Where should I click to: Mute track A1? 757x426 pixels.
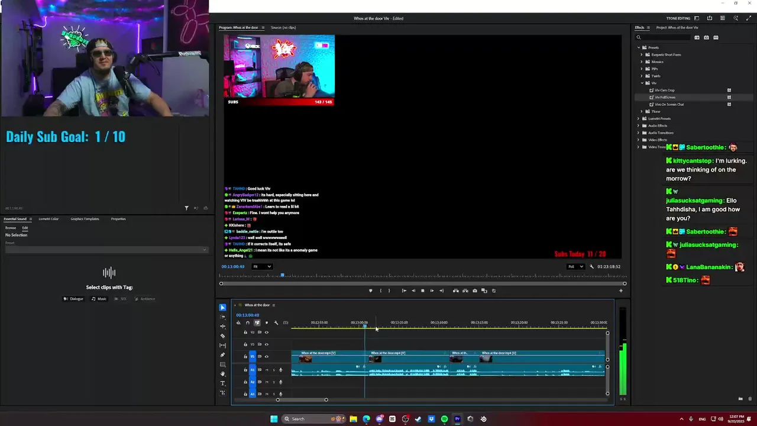click(x=266, y=370)
